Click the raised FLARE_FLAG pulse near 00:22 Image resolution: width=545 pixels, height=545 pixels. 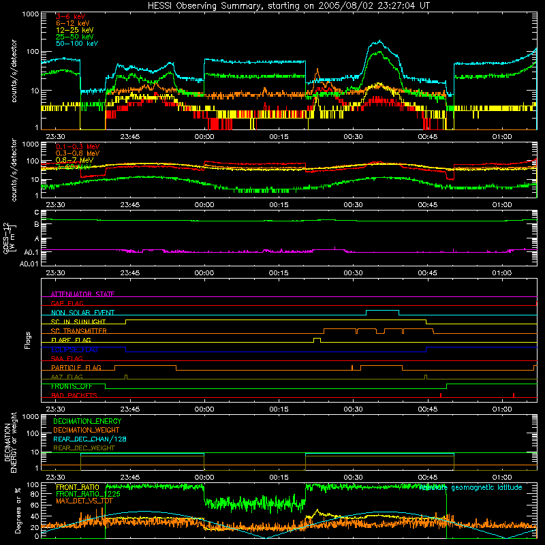[317, 339]
